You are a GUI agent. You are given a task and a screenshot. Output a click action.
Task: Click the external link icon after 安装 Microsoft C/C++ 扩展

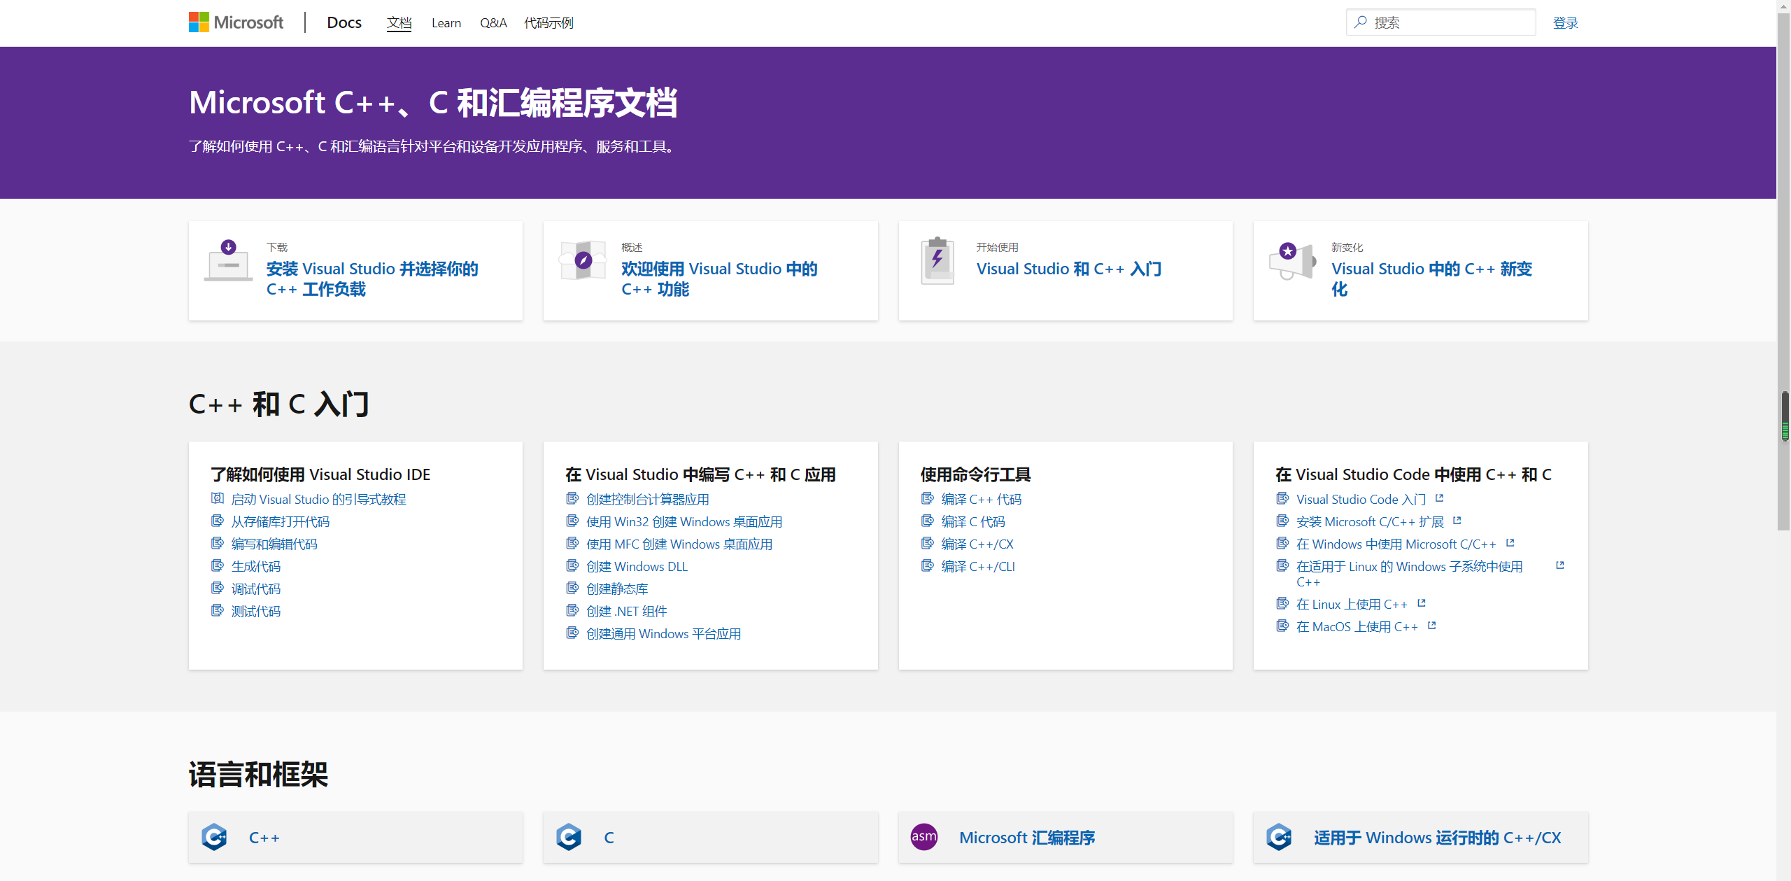pyautogui.click(x=1457, y=521)
